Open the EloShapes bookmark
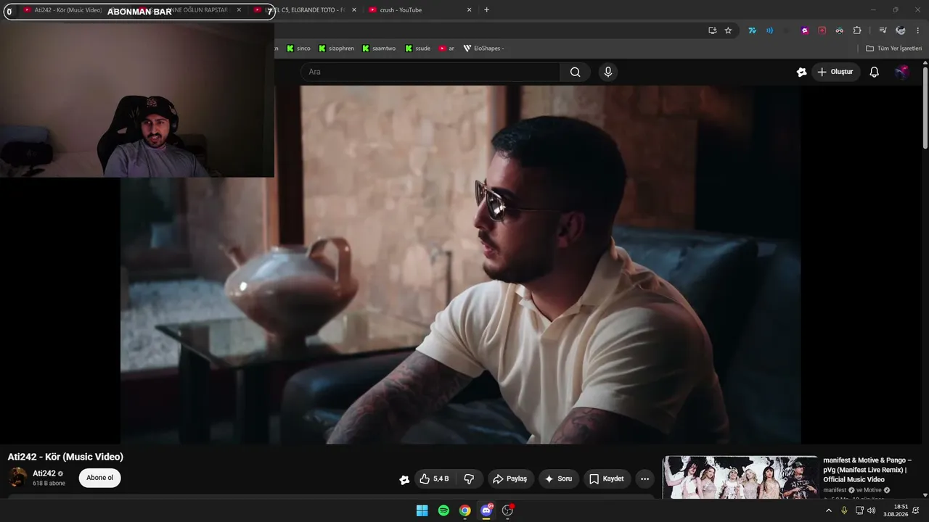 click(483, 49)
